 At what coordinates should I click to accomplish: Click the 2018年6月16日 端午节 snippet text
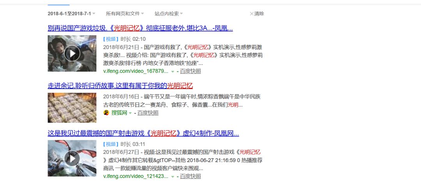(182, 101)
